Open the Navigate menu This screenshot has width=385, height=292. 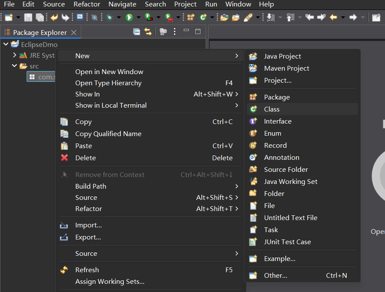tap(122, 4)
